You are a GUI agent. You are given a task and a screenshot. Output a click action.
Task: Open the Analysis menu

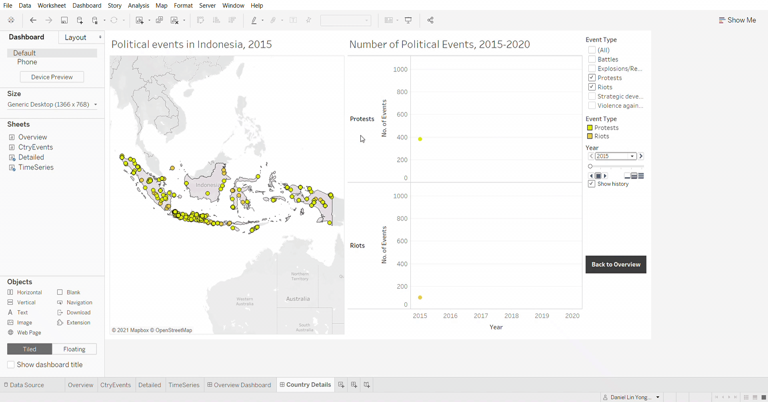click(x=138, y=6)
